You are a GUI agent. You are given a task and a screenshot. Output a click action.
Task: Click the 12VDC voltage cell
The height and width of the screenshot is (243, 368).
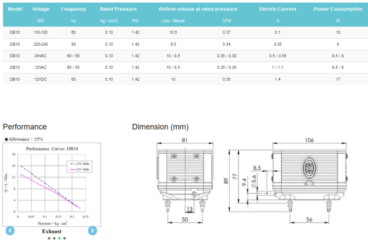[41, 79]
